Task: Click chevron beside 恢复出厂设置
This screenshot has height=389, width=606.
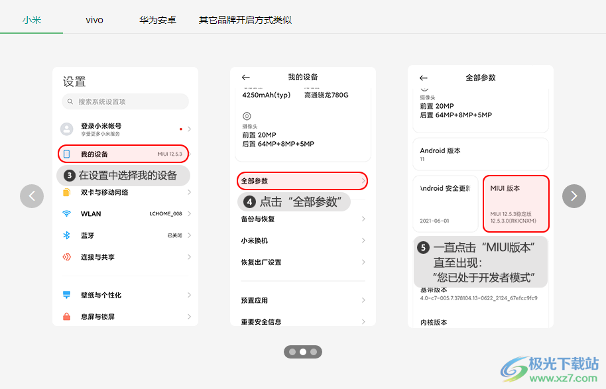Action: [363, 262]
